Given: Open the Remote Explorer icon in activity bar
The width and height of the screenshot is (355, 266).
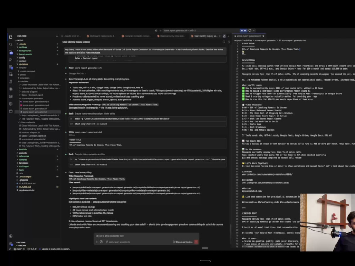Looking at the screenshot, I should (x=11, y=74).
